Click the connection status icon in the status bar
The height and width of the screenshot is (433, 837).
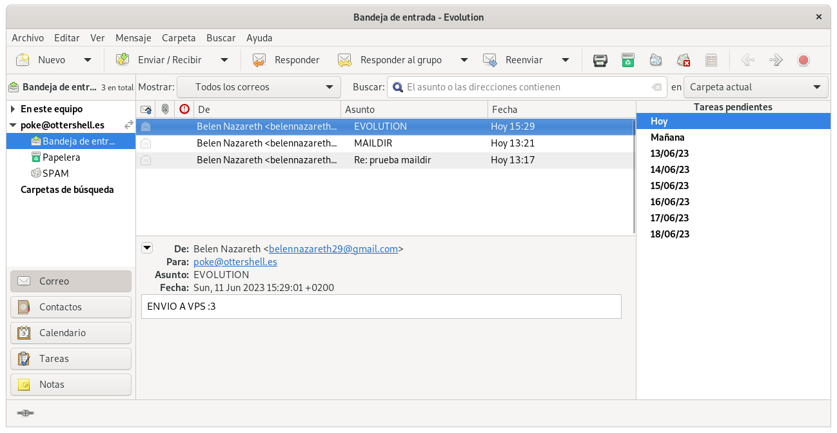point(25,413)
